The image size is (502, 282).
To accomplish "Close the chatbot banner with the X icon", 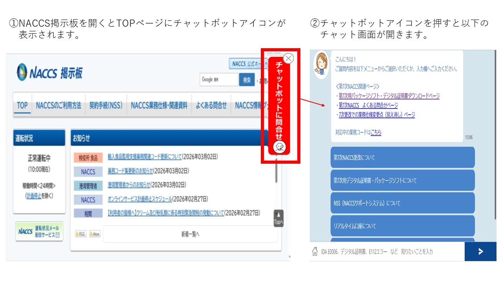I will pos(288,58).
